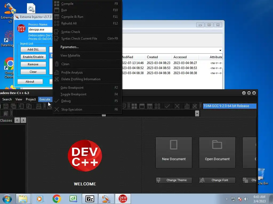This screenshot has height=204, width=273.
Task: Select Clean from the Execute menu
Action: coord(87,64)
